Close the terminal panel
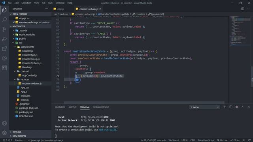The height and width of the screenshot is (142, 253). pyautogui.click(x=249, y=107)
